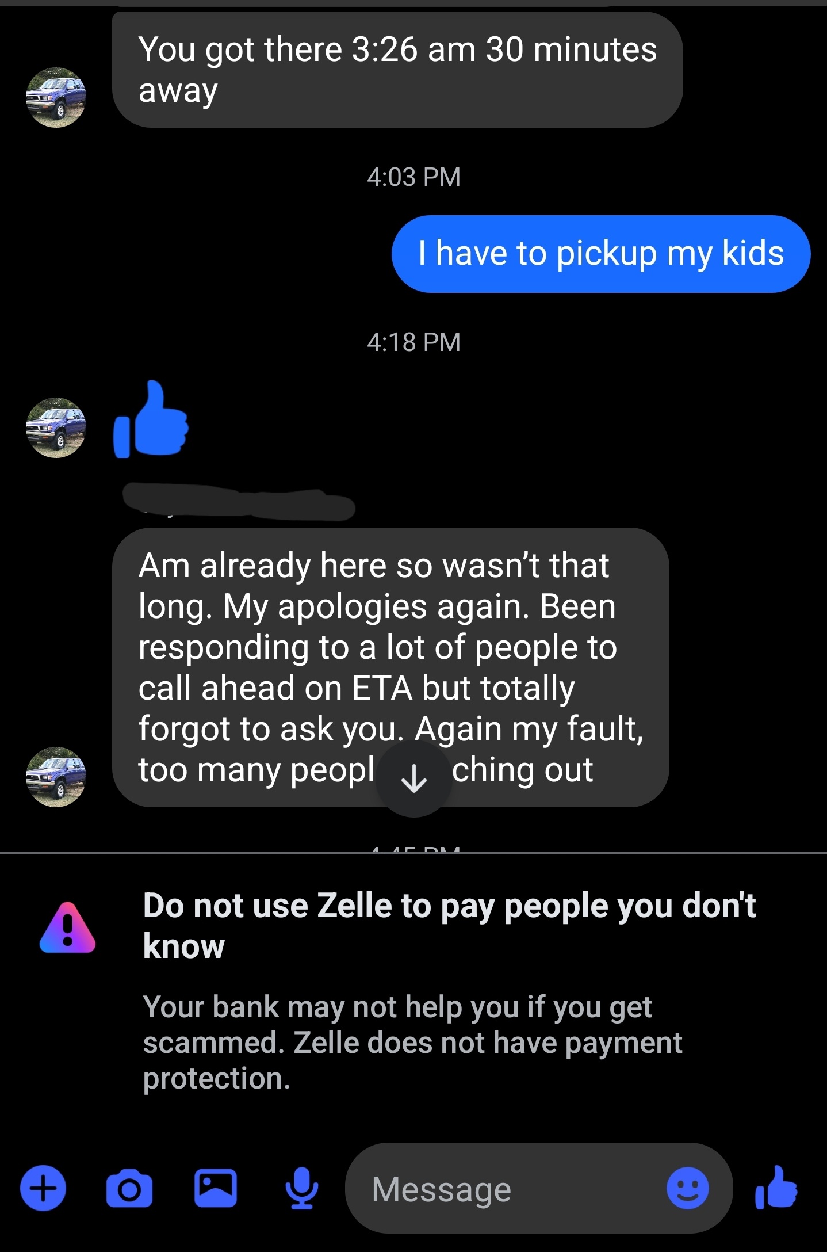This screenshot has width=827, height=1252.
Task: Tap the truck avatar beside apology message
Action: click(56, 777)
